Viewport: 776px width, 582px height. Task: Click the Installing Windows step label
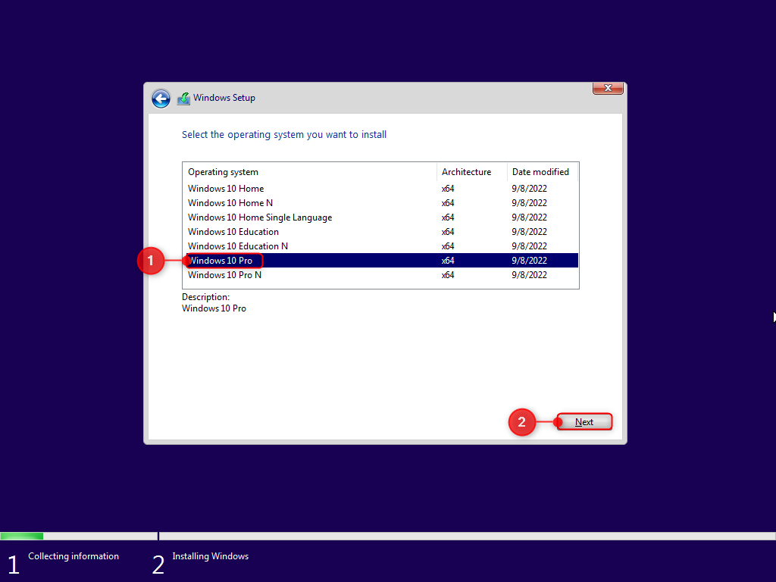point(211,556)
